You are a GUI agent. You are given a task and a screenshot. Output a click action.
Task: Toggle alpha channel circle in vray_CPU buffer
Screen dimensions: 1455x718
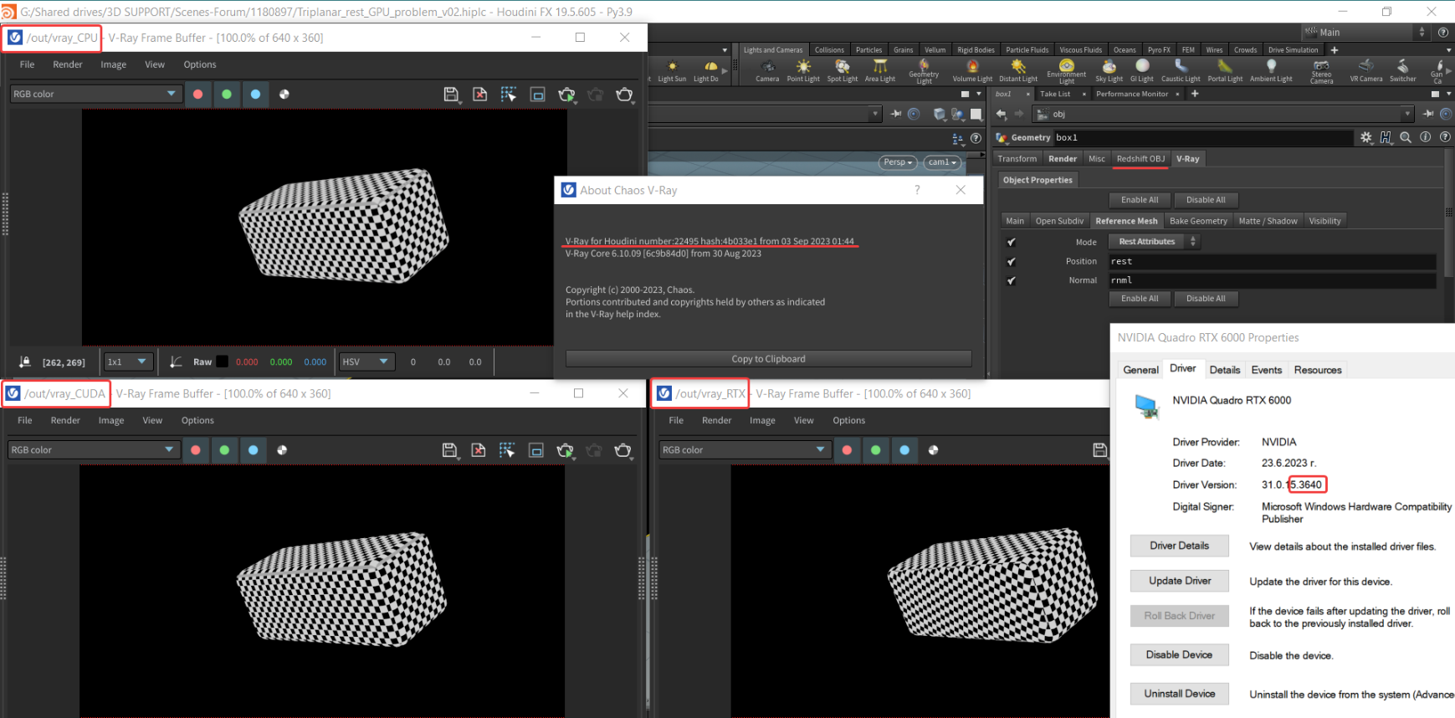(284, 95)
